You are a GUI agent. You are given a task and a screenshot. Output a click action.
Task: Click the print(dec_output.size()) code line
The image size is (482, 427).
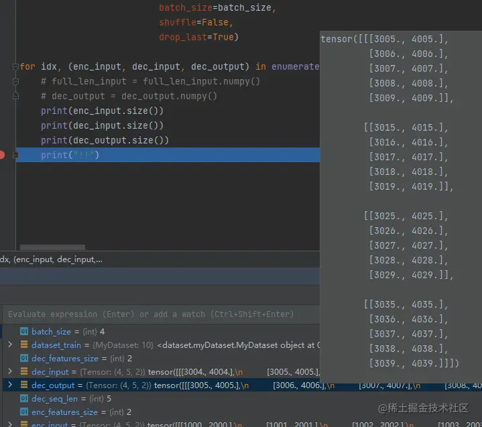point(105,140)
